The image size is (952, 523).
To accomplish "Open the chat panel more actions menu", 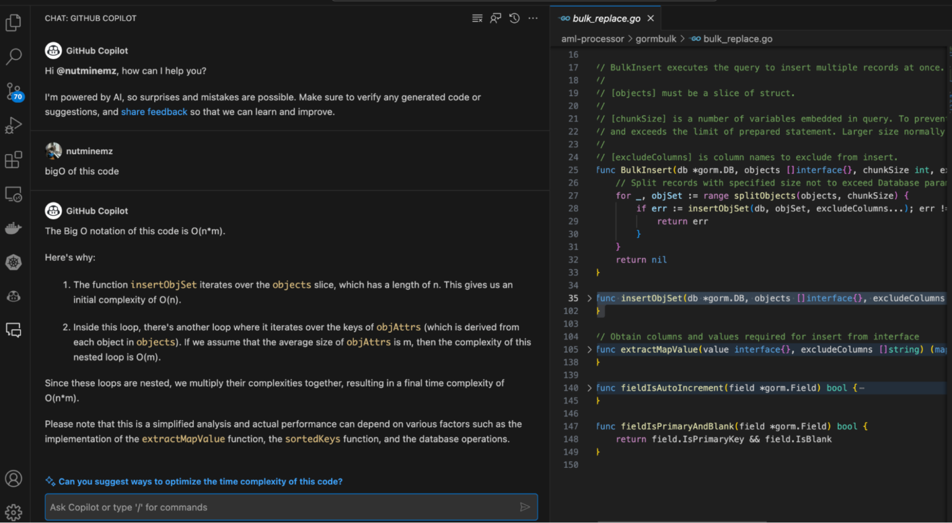I will (x=533, y=18).
